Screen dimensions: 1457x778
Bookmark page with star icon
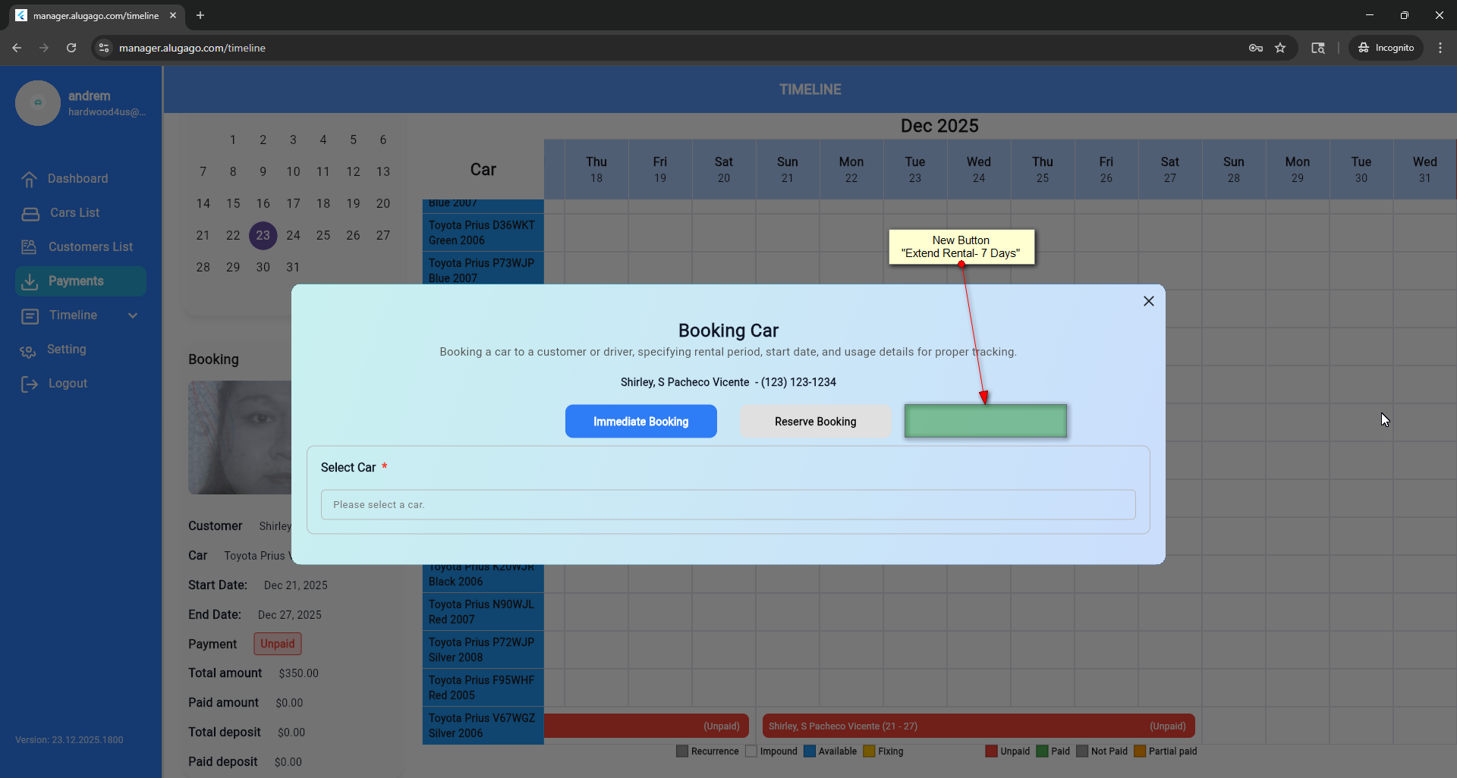pos(1280,48)
